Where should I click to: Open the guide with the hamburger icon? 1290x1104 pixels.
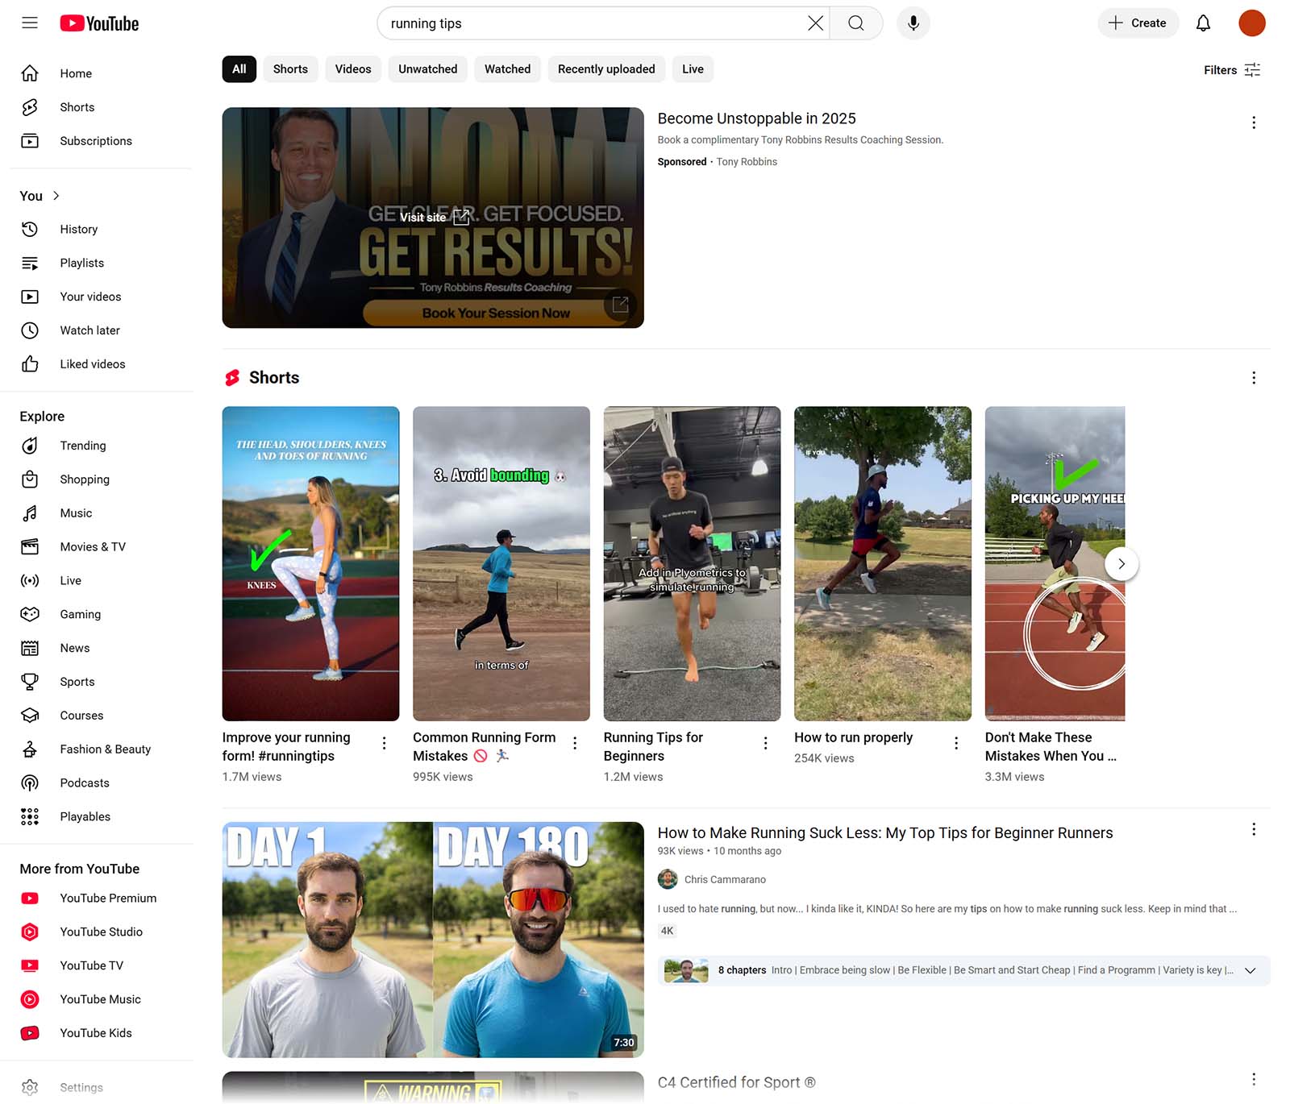[x=29, y=23]
